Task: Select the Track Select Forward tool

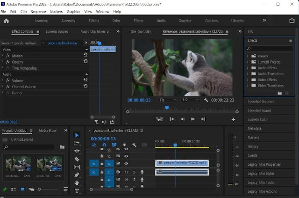Action: [x=77, y=143]
